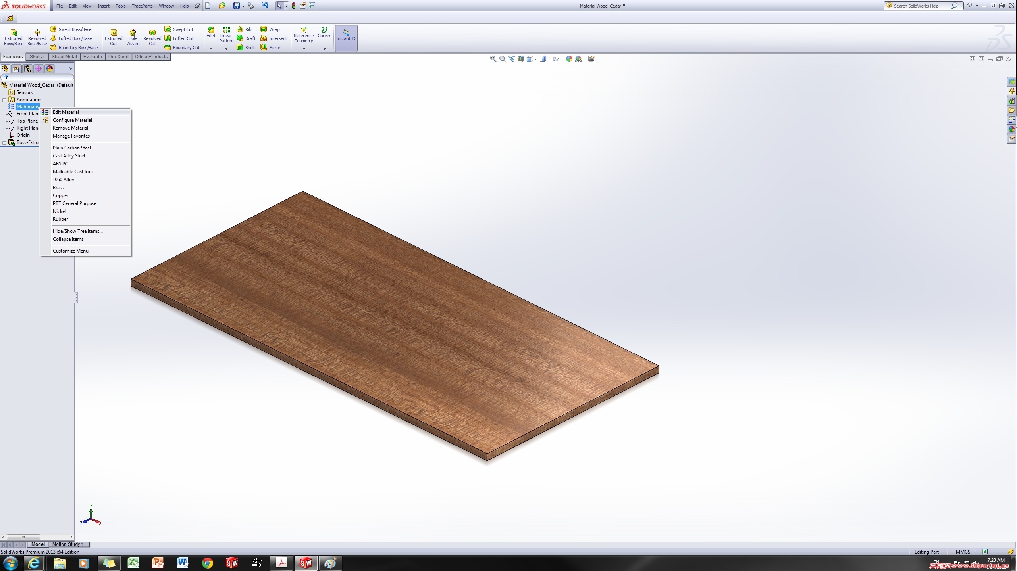Choose the Lofted Boss/Base tool

coord(71,38)
